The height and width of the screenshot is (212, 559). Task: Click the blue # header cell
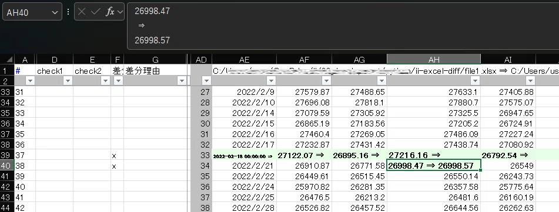tap(25, 70)
